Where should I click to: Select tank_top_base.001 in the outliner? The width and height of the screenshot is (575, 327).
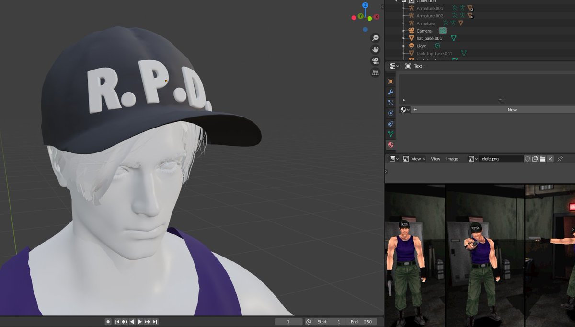[x=434, y=54]
